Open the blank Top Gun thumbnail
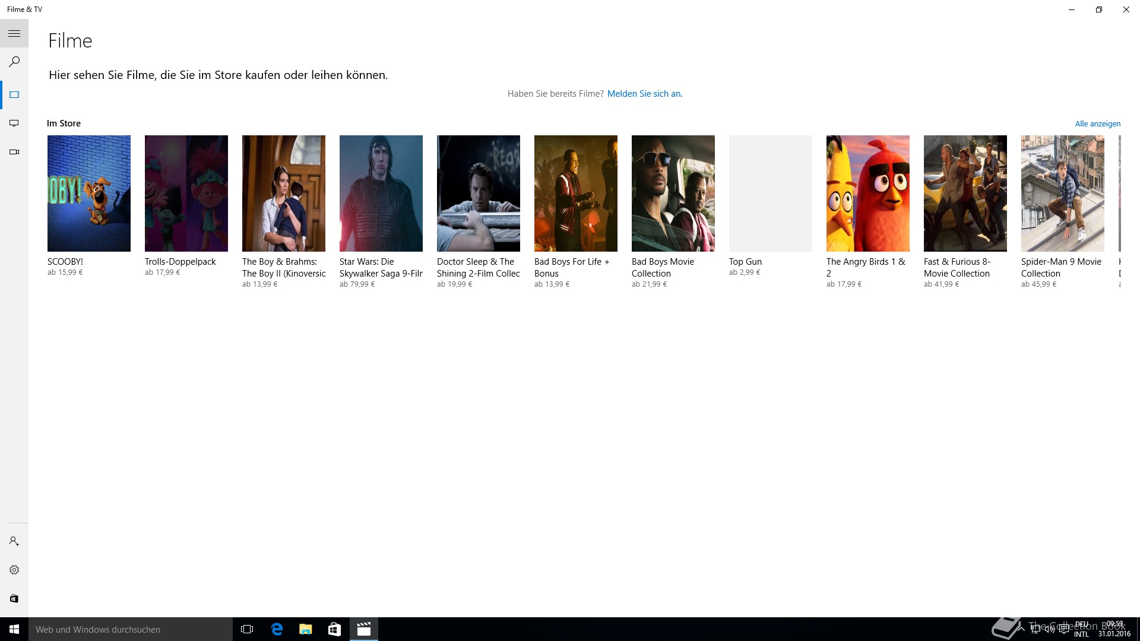1140x641 pixels. pos(771,193)
